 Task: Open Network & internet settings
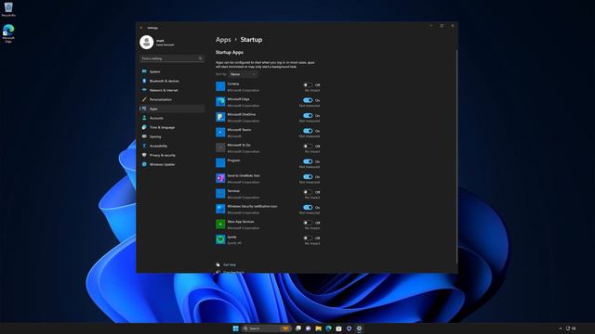172,90
